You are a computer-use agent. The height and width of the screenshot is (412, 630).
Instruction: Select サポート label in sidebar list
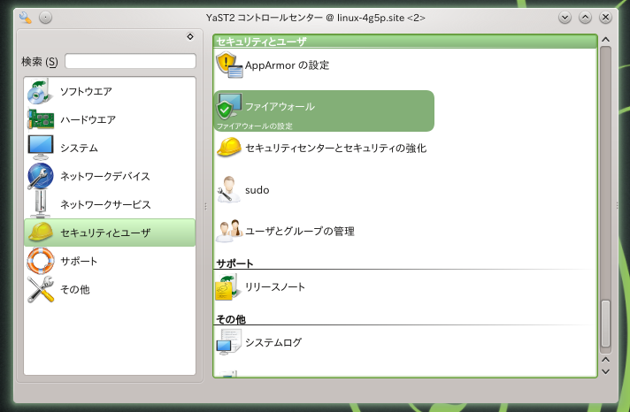pyautogui.click(x=79, y=262)
